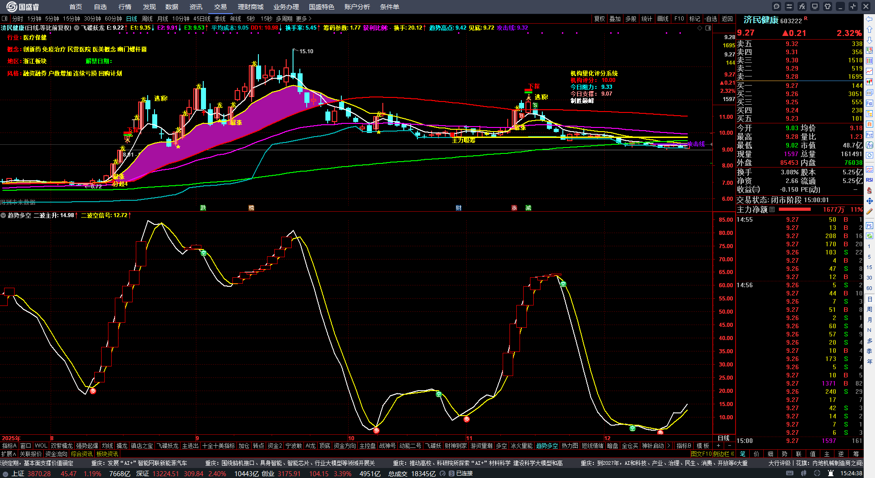
Task: Click the crosshair target icon in status bar
Action: (x=818, y=473)
